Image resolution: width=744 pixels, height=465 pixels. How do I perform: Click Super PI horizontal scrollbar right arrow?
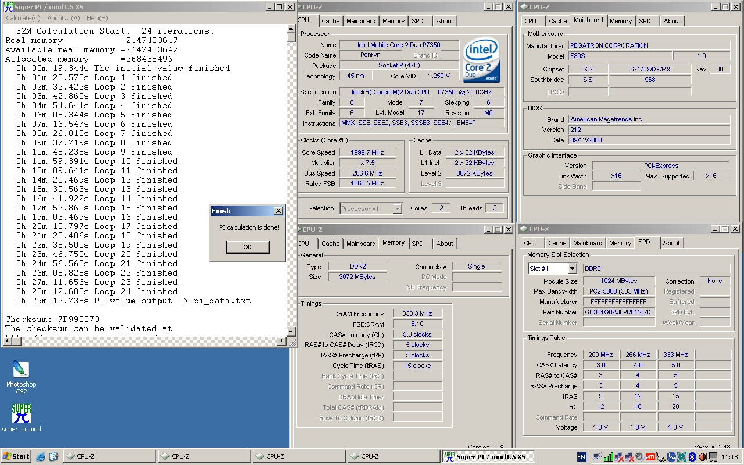click(282, 341)
